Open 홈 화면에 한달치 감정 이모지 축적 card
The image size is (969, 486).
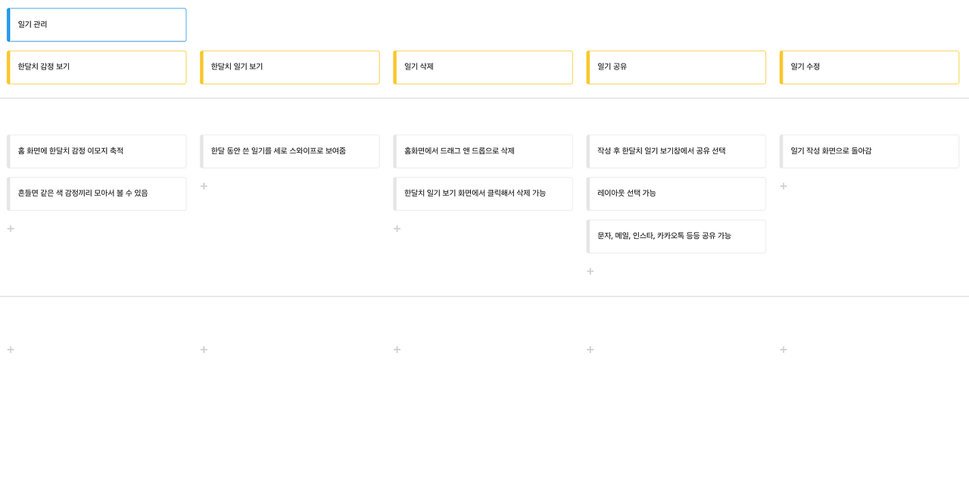(x=96, y=151)
